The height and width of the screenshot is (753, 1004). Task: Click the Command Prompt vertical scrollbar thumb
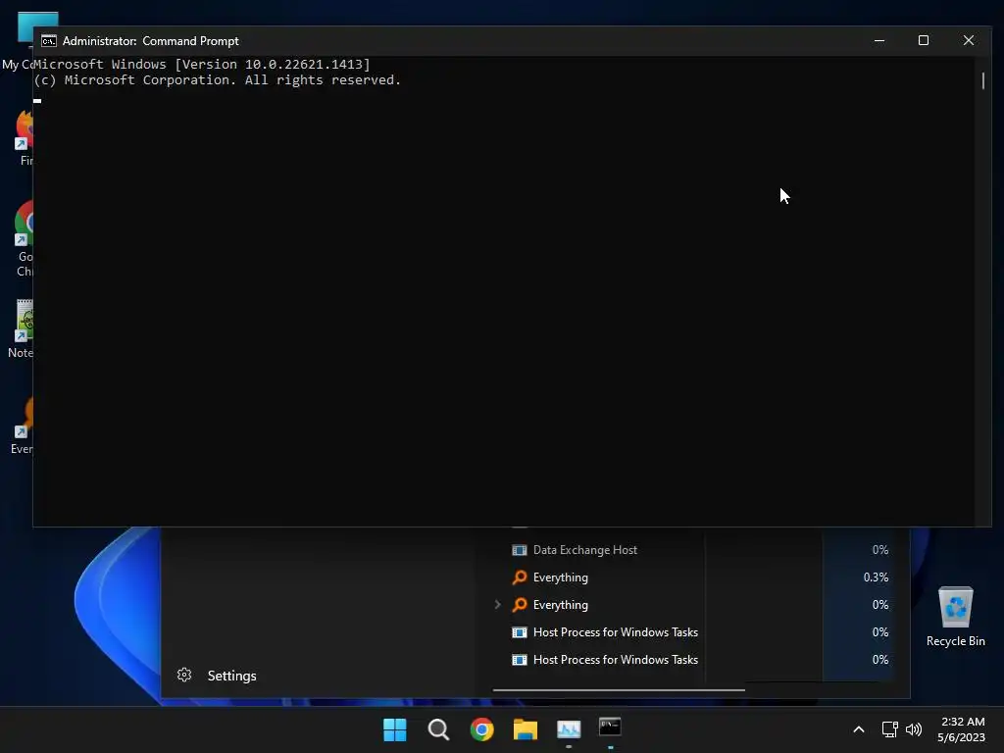point(982,81)
